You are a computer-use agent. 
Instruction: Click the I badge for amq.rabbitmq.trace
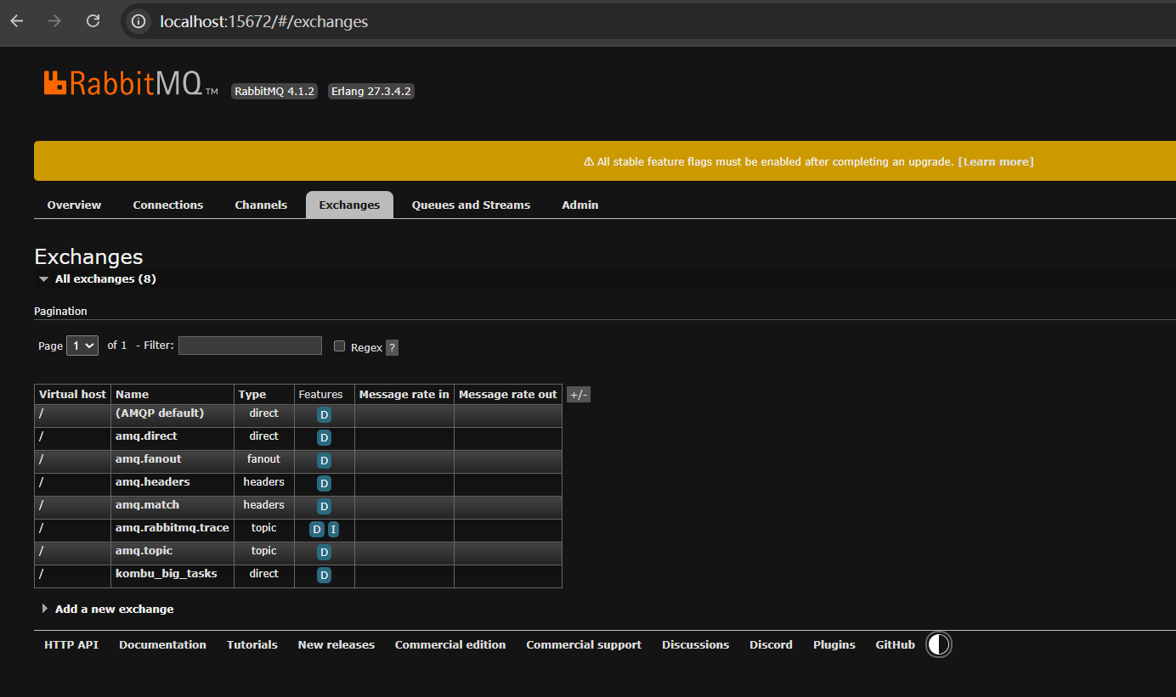coord(333,530)
